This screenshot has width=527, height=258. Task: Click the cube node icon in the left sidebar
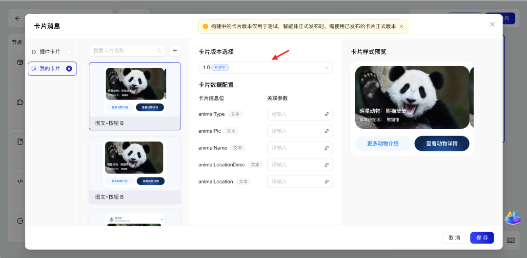pyautogui.click(x=20, y=62)
